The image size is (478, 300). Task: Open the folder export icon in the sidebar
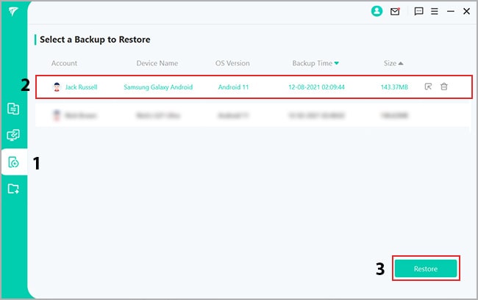[x=13, y=189]
